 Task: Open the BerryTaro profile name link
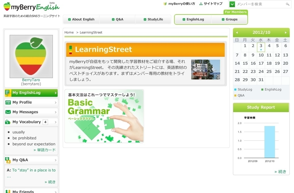31,80
